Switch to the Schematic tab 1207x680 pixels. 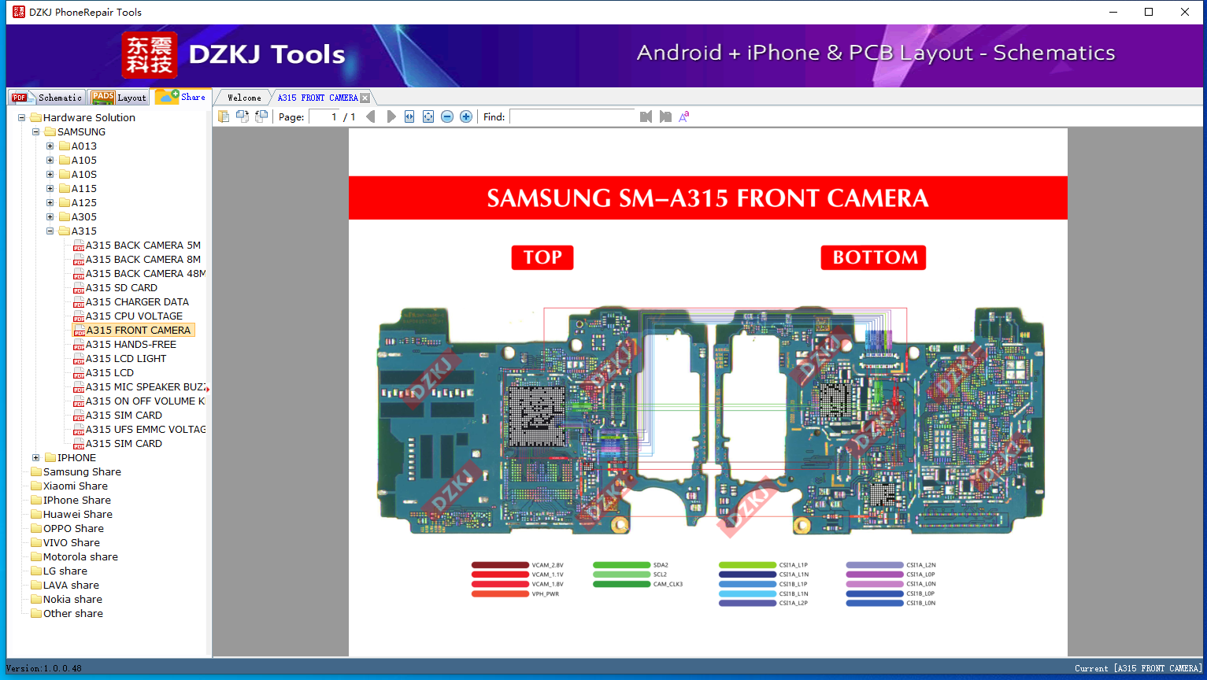[x=47, y=98]
